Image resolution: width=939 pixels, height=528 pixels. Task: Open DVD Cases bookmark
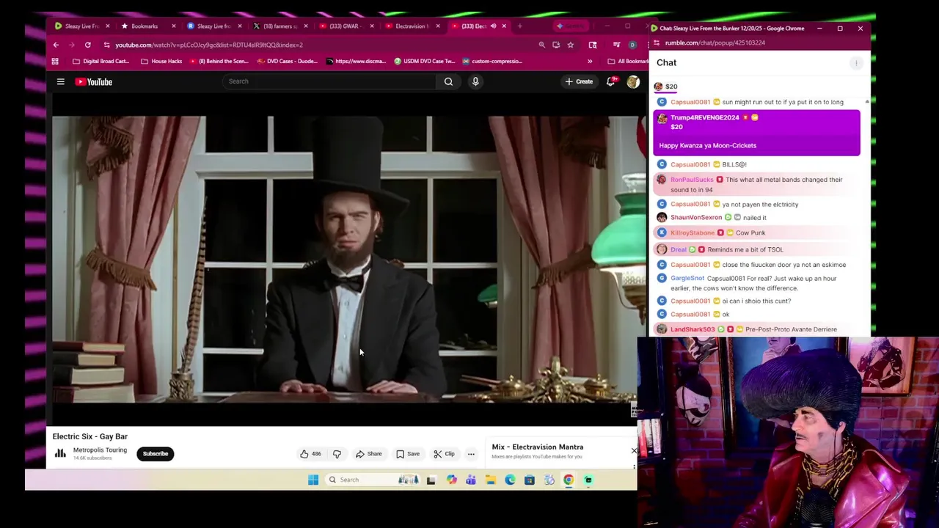(287, 62)
